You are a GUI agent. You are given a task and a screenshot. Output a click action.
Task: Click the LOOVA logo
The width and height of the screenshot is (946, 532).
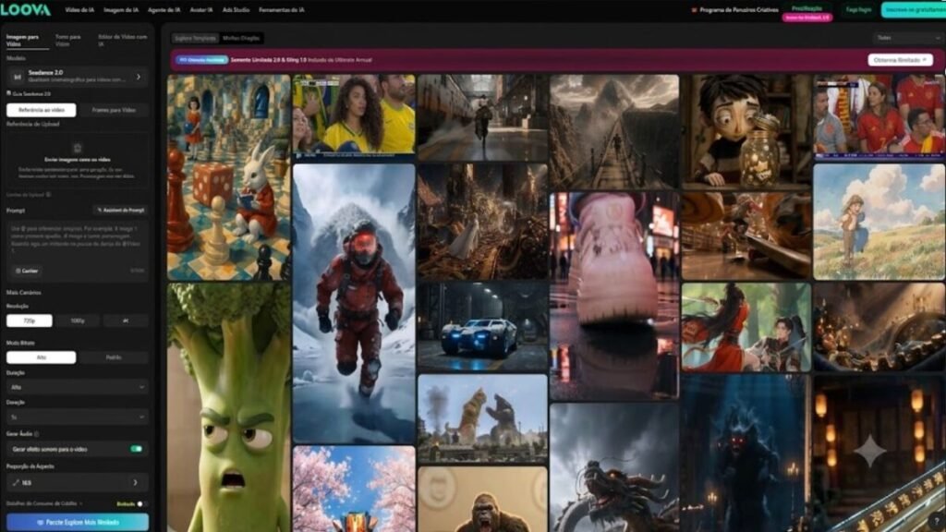point(26,9)
